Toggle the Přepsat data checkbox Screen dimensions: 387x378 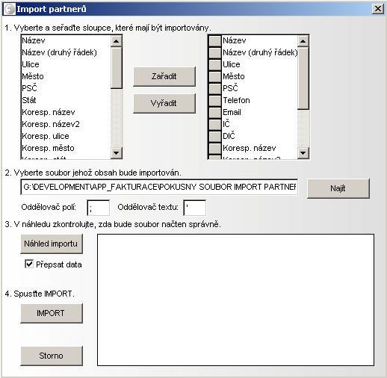pos(29,264)
